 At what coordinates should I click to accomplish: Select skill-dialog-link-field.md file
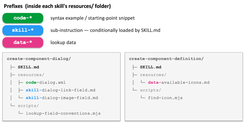tap(60, 90)
